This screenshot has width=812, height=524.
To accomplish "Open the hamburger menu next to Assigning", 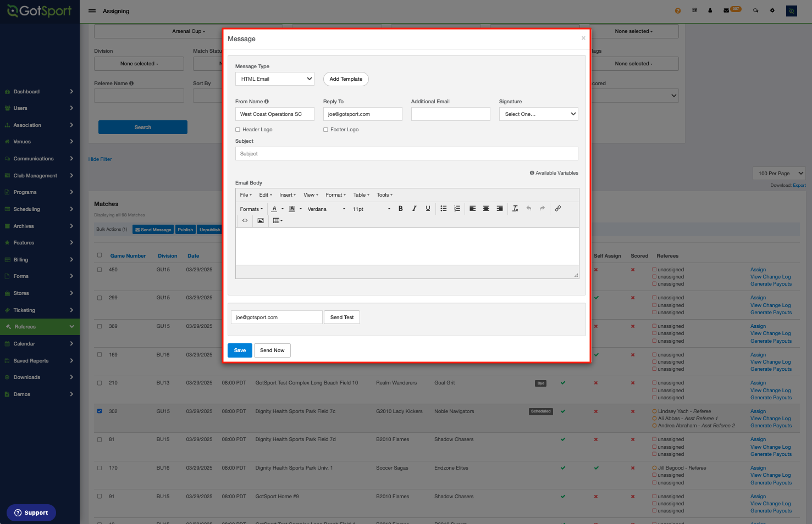I will pos(92,11).
